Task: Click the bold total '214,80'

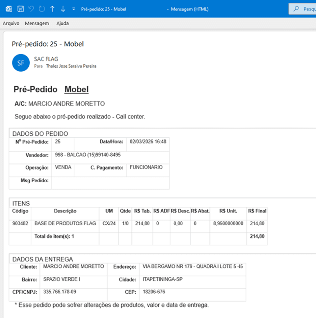Action: (257, 236)
